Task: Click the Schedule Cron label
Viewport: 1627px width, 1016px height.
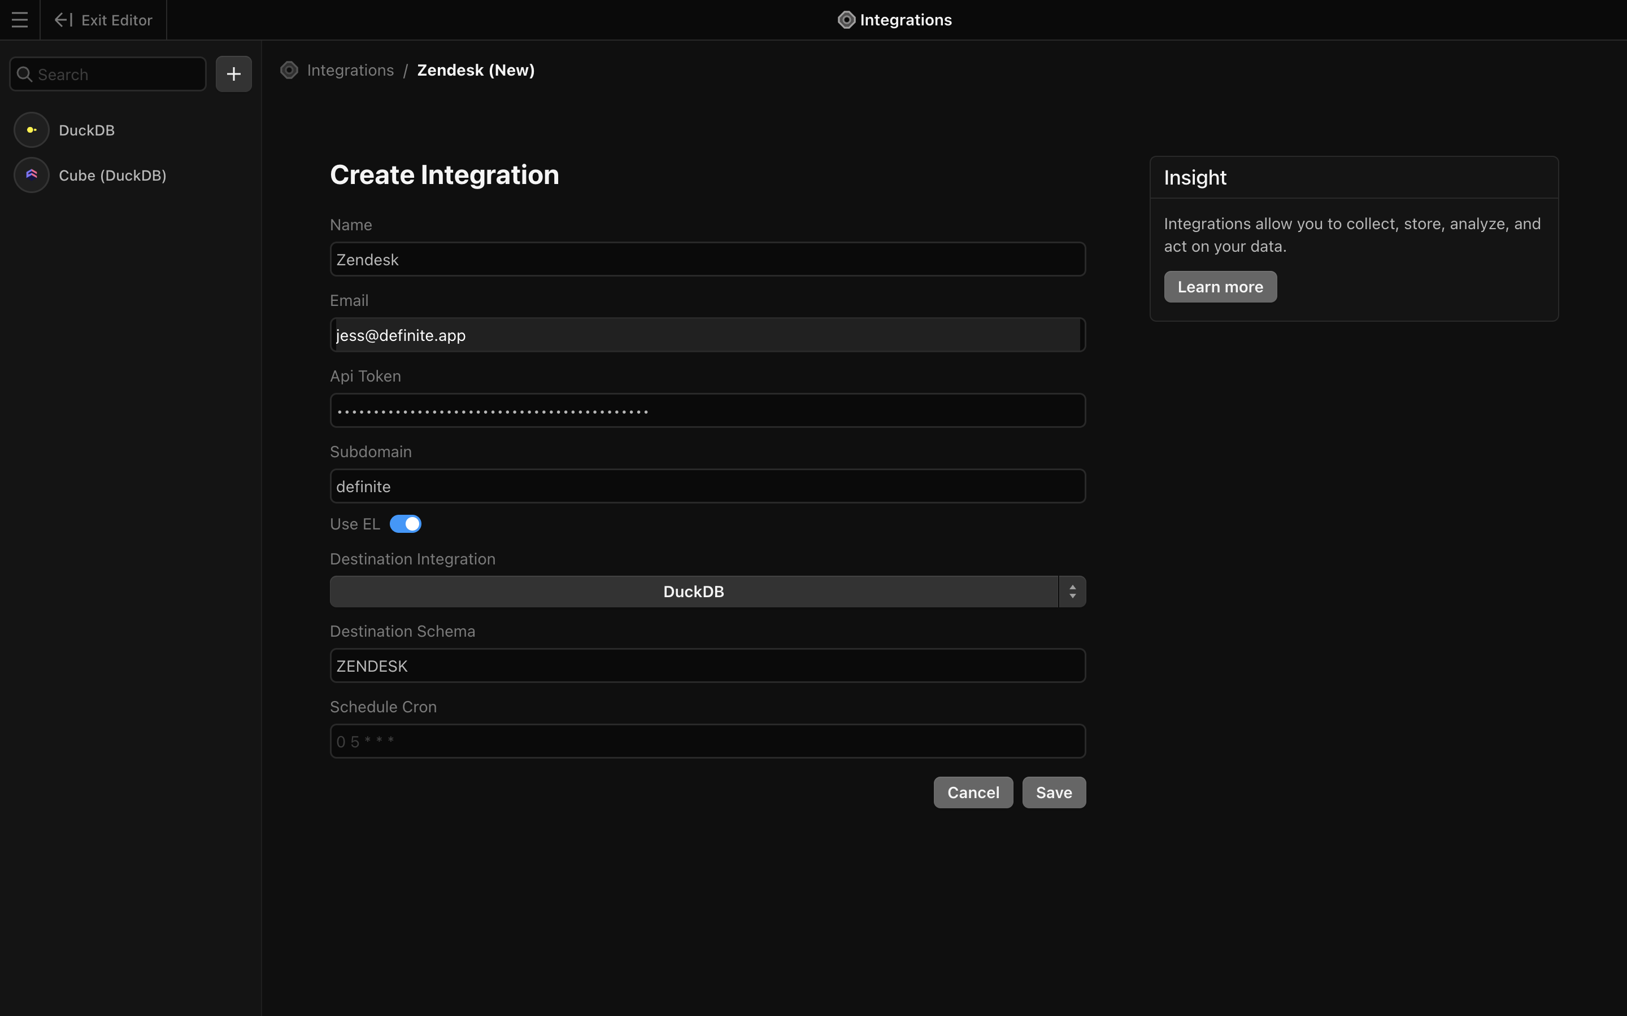Action: click(x=383, y=707)
